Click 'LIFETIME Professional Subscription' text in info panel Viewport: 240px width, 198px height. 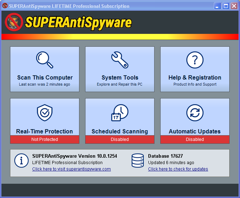67,163
